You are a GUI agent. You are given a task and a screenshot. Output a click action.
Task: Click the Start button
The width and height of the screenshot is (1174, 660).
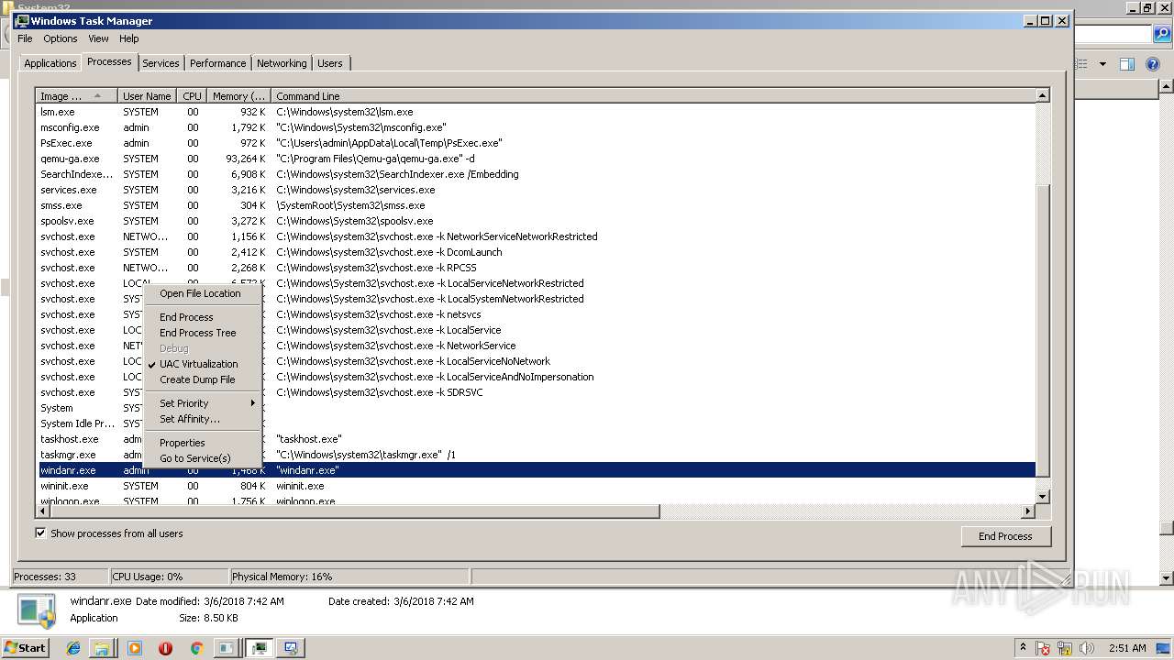pyautogui.click(x=26, y=648)
